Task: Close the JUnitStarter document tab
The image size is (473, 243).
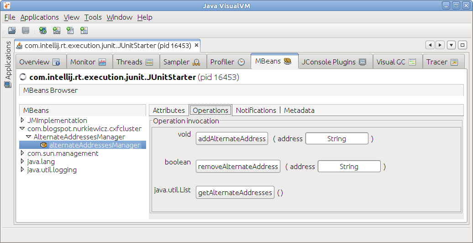Action: pos(196,45)
